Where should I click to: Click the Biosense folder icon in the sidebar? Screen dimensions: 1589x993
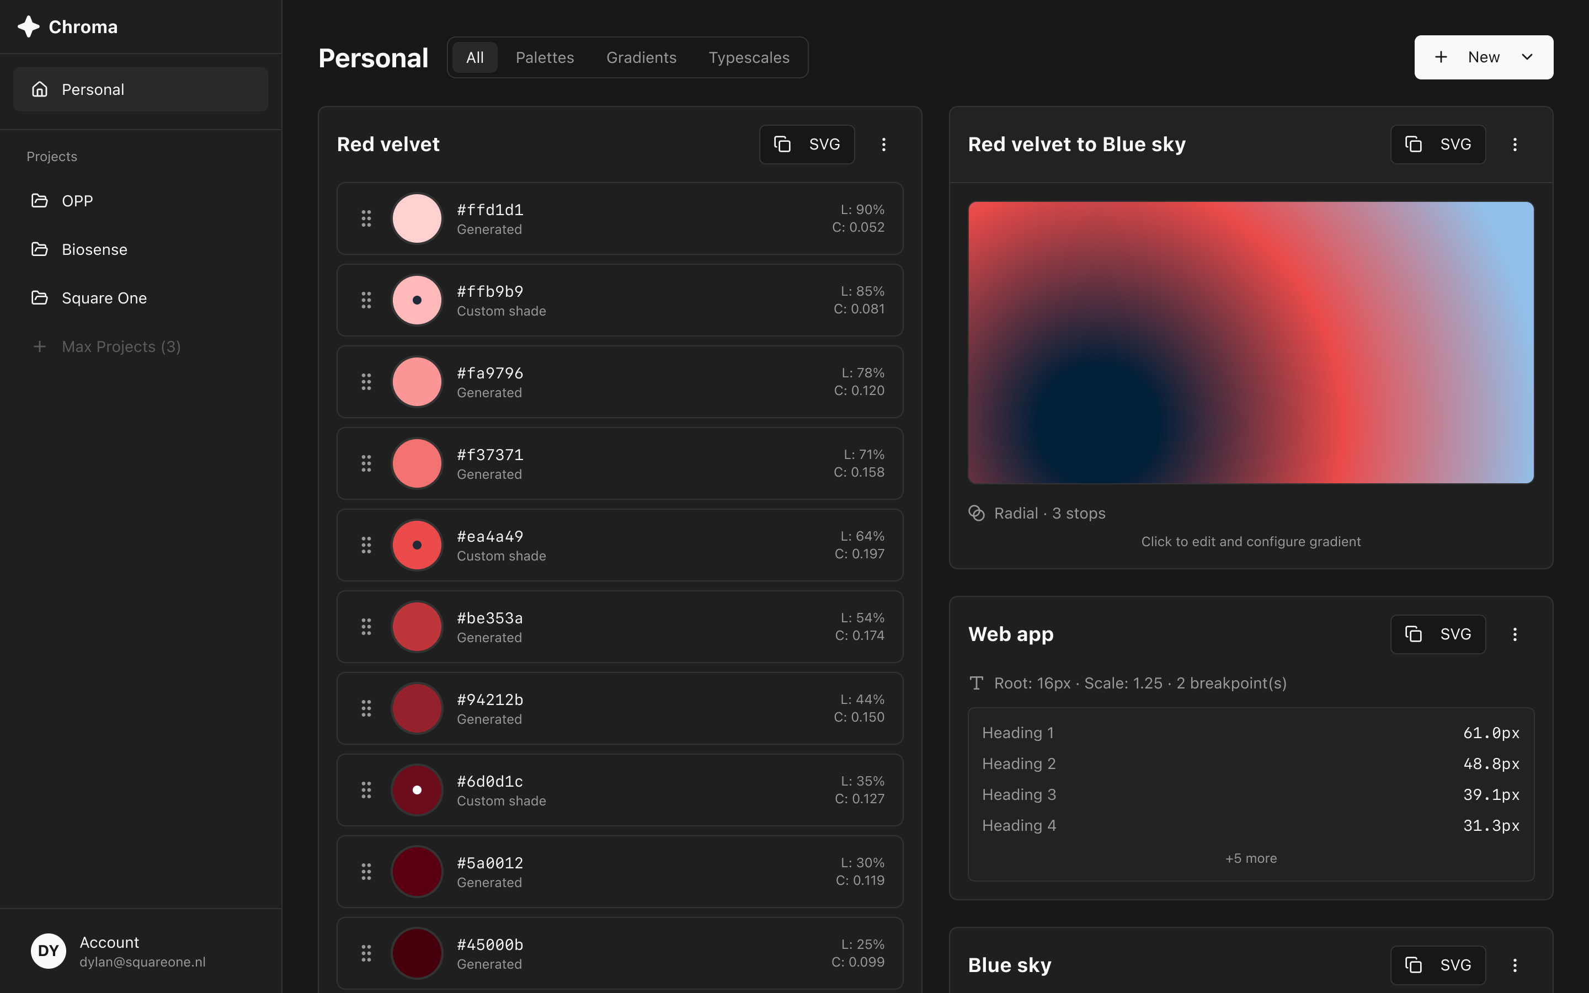coord(40,249)
